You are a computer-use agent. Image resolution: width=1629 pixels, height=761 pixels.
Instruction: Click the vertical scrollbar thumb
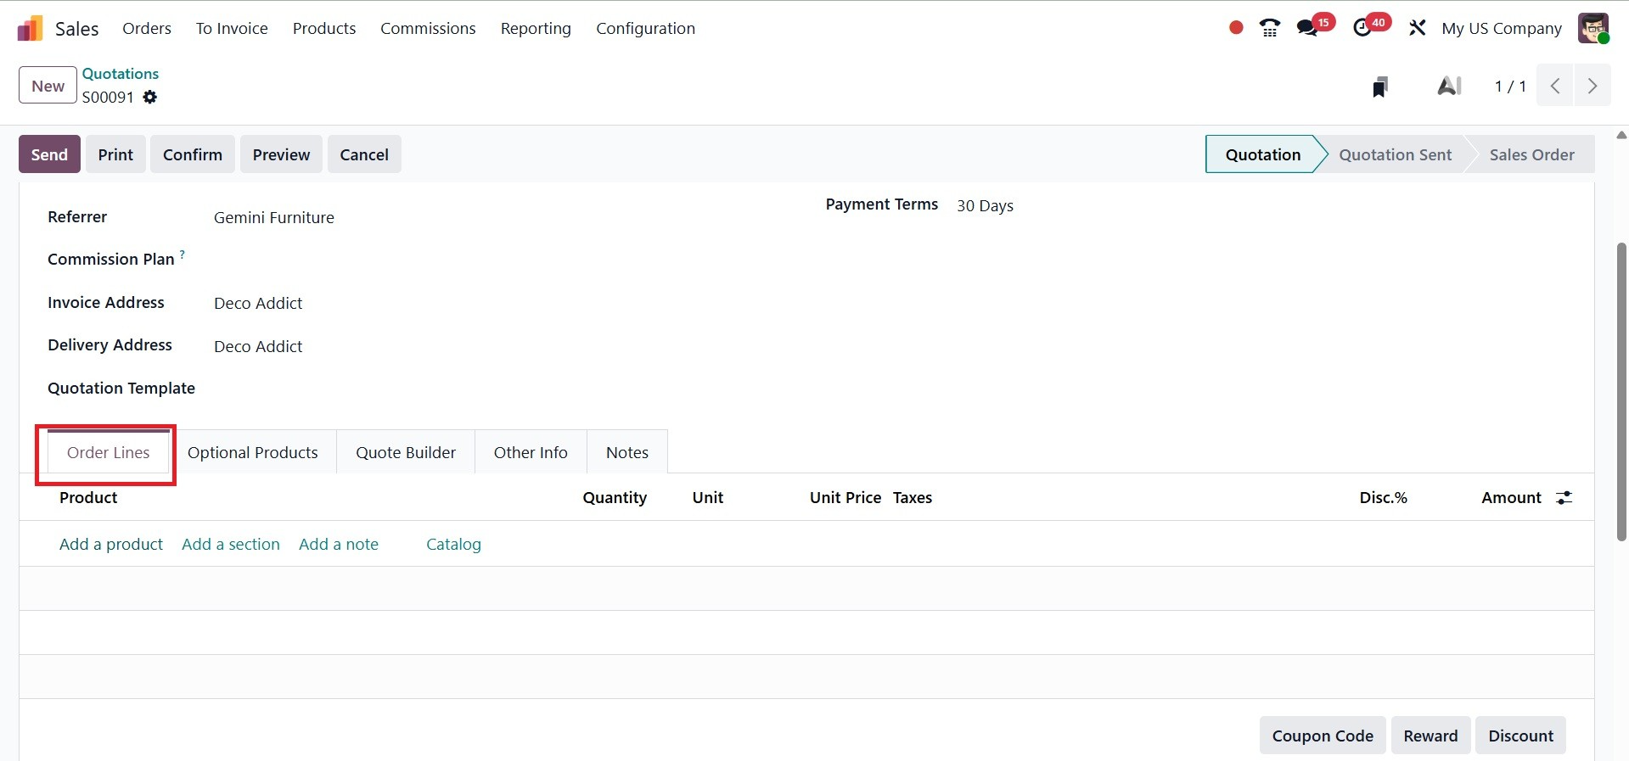tap(1621, 392)
